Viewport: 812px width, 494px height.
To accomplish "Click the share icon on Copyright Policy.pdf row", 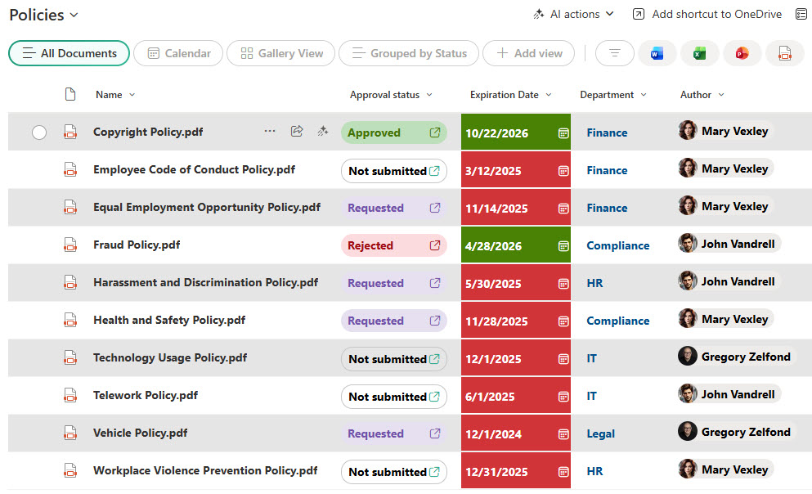I will 297,131.
